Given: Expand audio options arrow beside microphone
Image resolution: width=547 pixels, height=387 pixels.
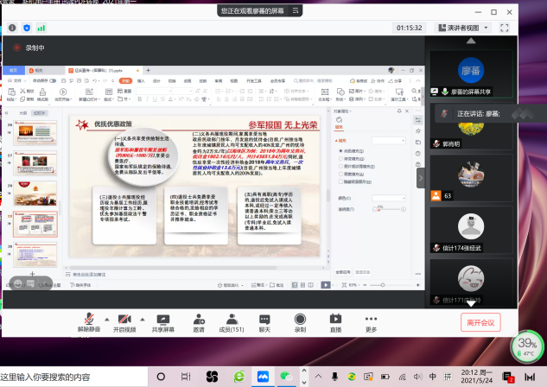Looking at the screenshot, I should pyautogui.click(x=106, y=318).
